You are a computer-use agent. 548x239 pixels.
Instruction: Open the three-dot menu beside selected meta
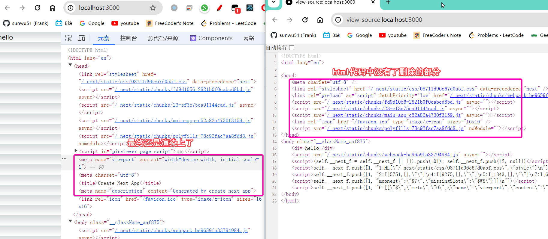pos(64,159)
